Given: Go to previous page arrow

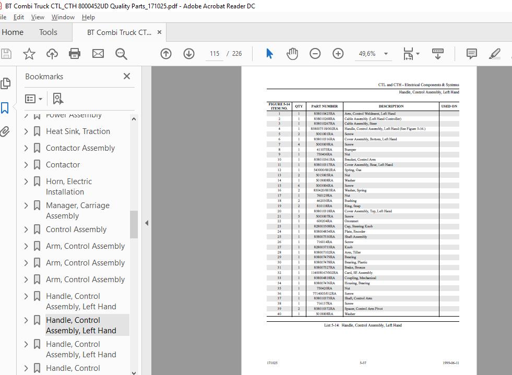Looking at the screenshot, I should point(166,54).
